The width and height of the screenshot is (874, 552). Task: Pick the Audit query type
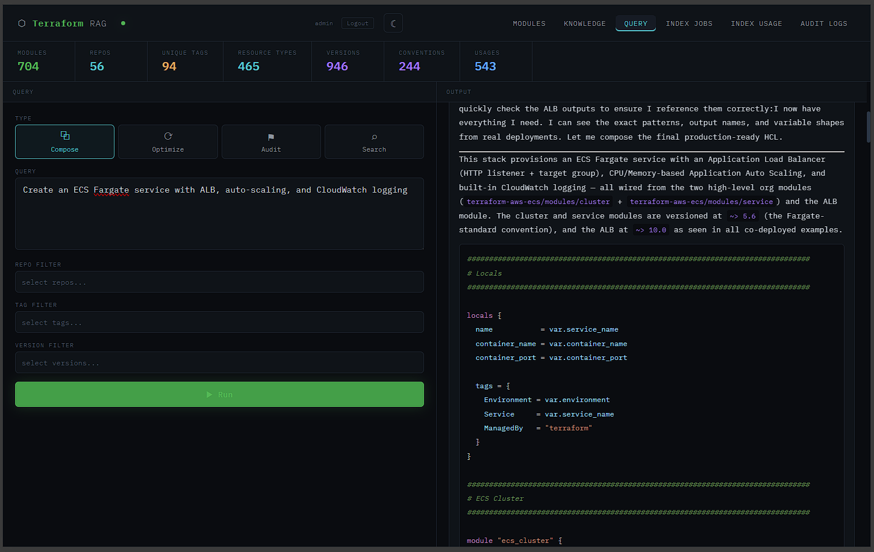271,141
